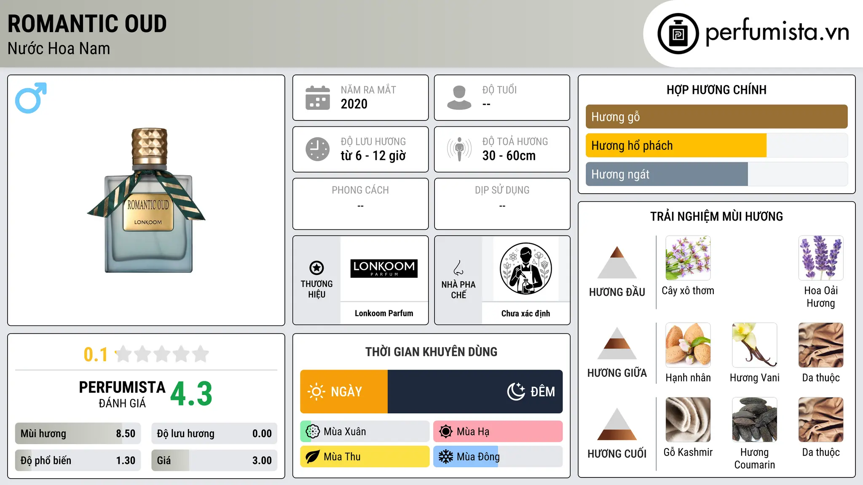Click the 4.3 Perfumista rating score

click(x=191, y=394)
